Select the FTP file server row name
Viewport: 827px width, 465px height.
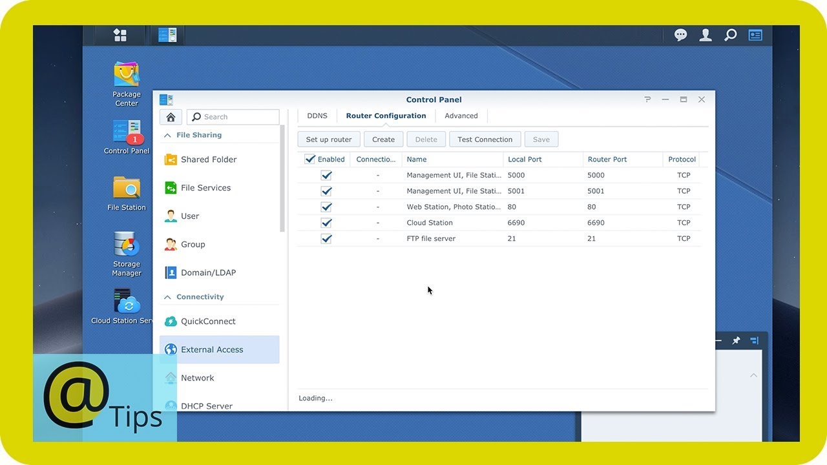431,238
